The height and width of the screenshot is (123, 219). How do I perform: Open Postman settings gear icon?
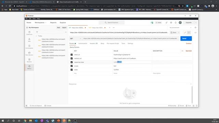[x=171, y=23]
